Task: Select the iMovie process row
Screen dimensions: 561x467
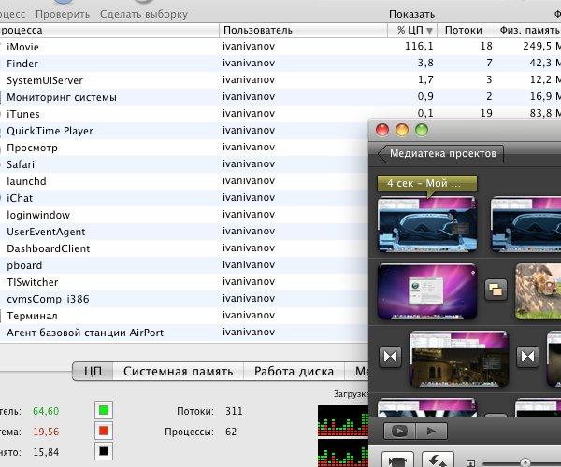Action: point(280,47)
